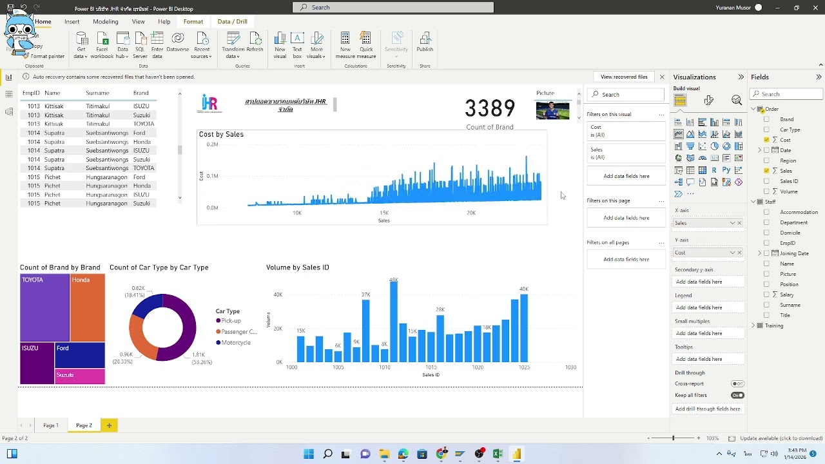Open the View ribbon tab

point(138,21)
